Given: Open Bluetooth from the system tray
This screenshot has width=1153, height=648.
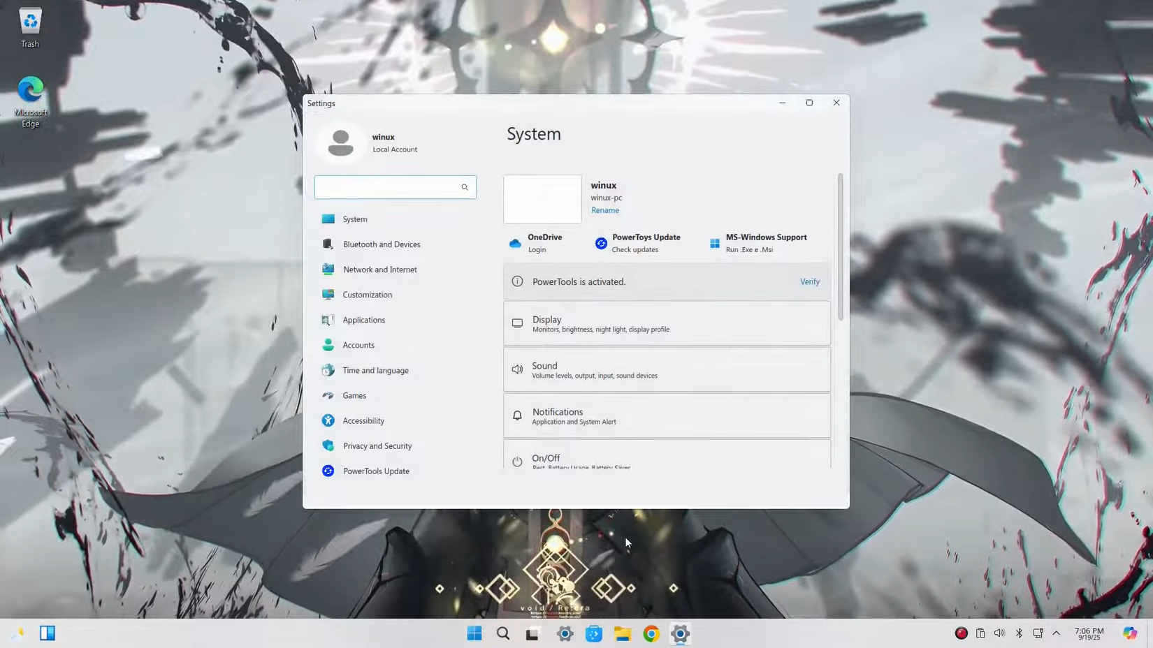Looking at the screenshot, I should tap(1019, 633).
